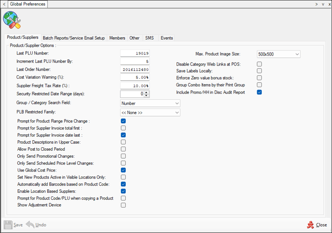Viewport: 332px width, 233px height.
Task: Open the Other tab
Action: click(134, 38)
